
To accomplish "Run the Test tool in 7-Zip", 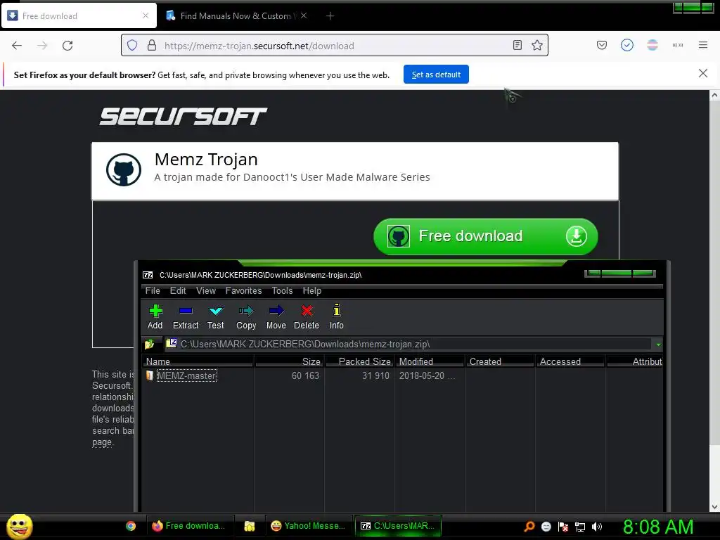I will (215, 317).
